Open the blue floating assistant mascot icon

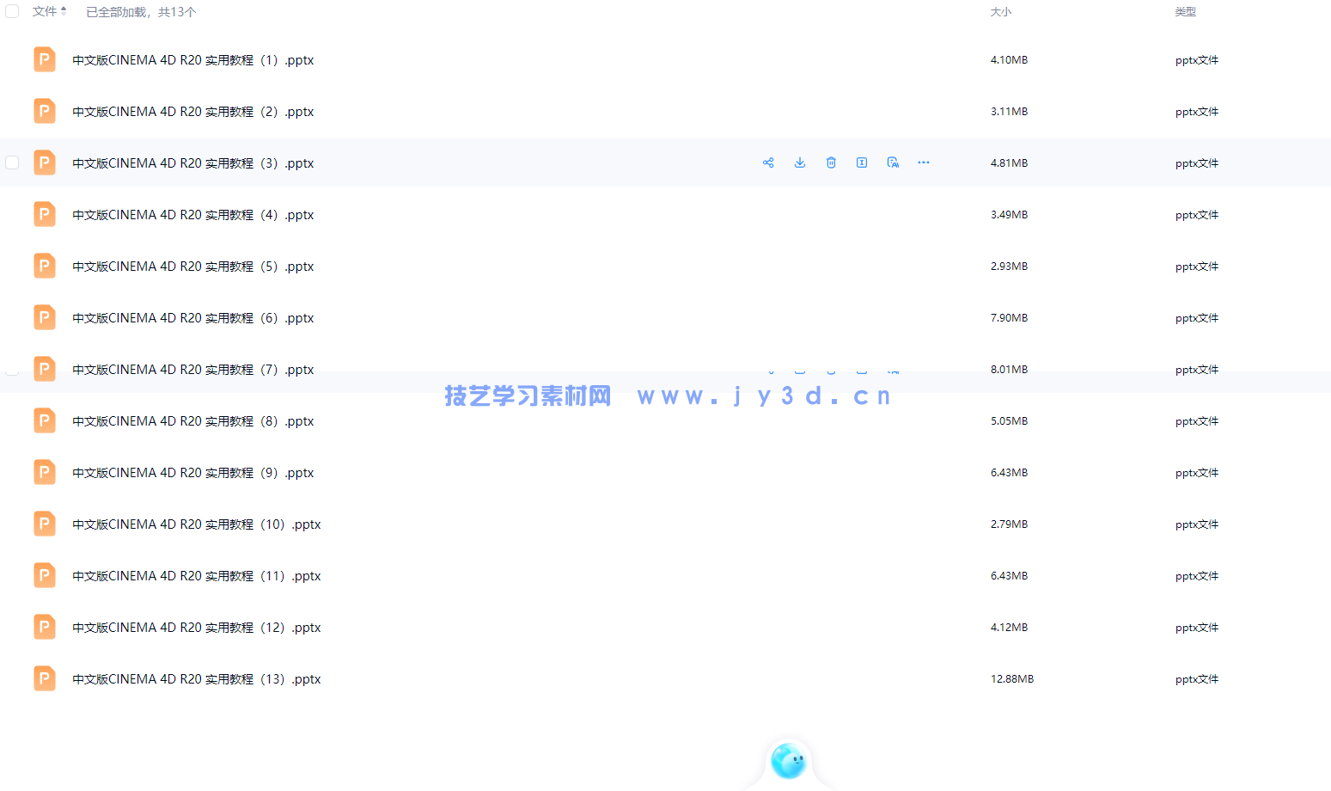[x=788, y=761]
